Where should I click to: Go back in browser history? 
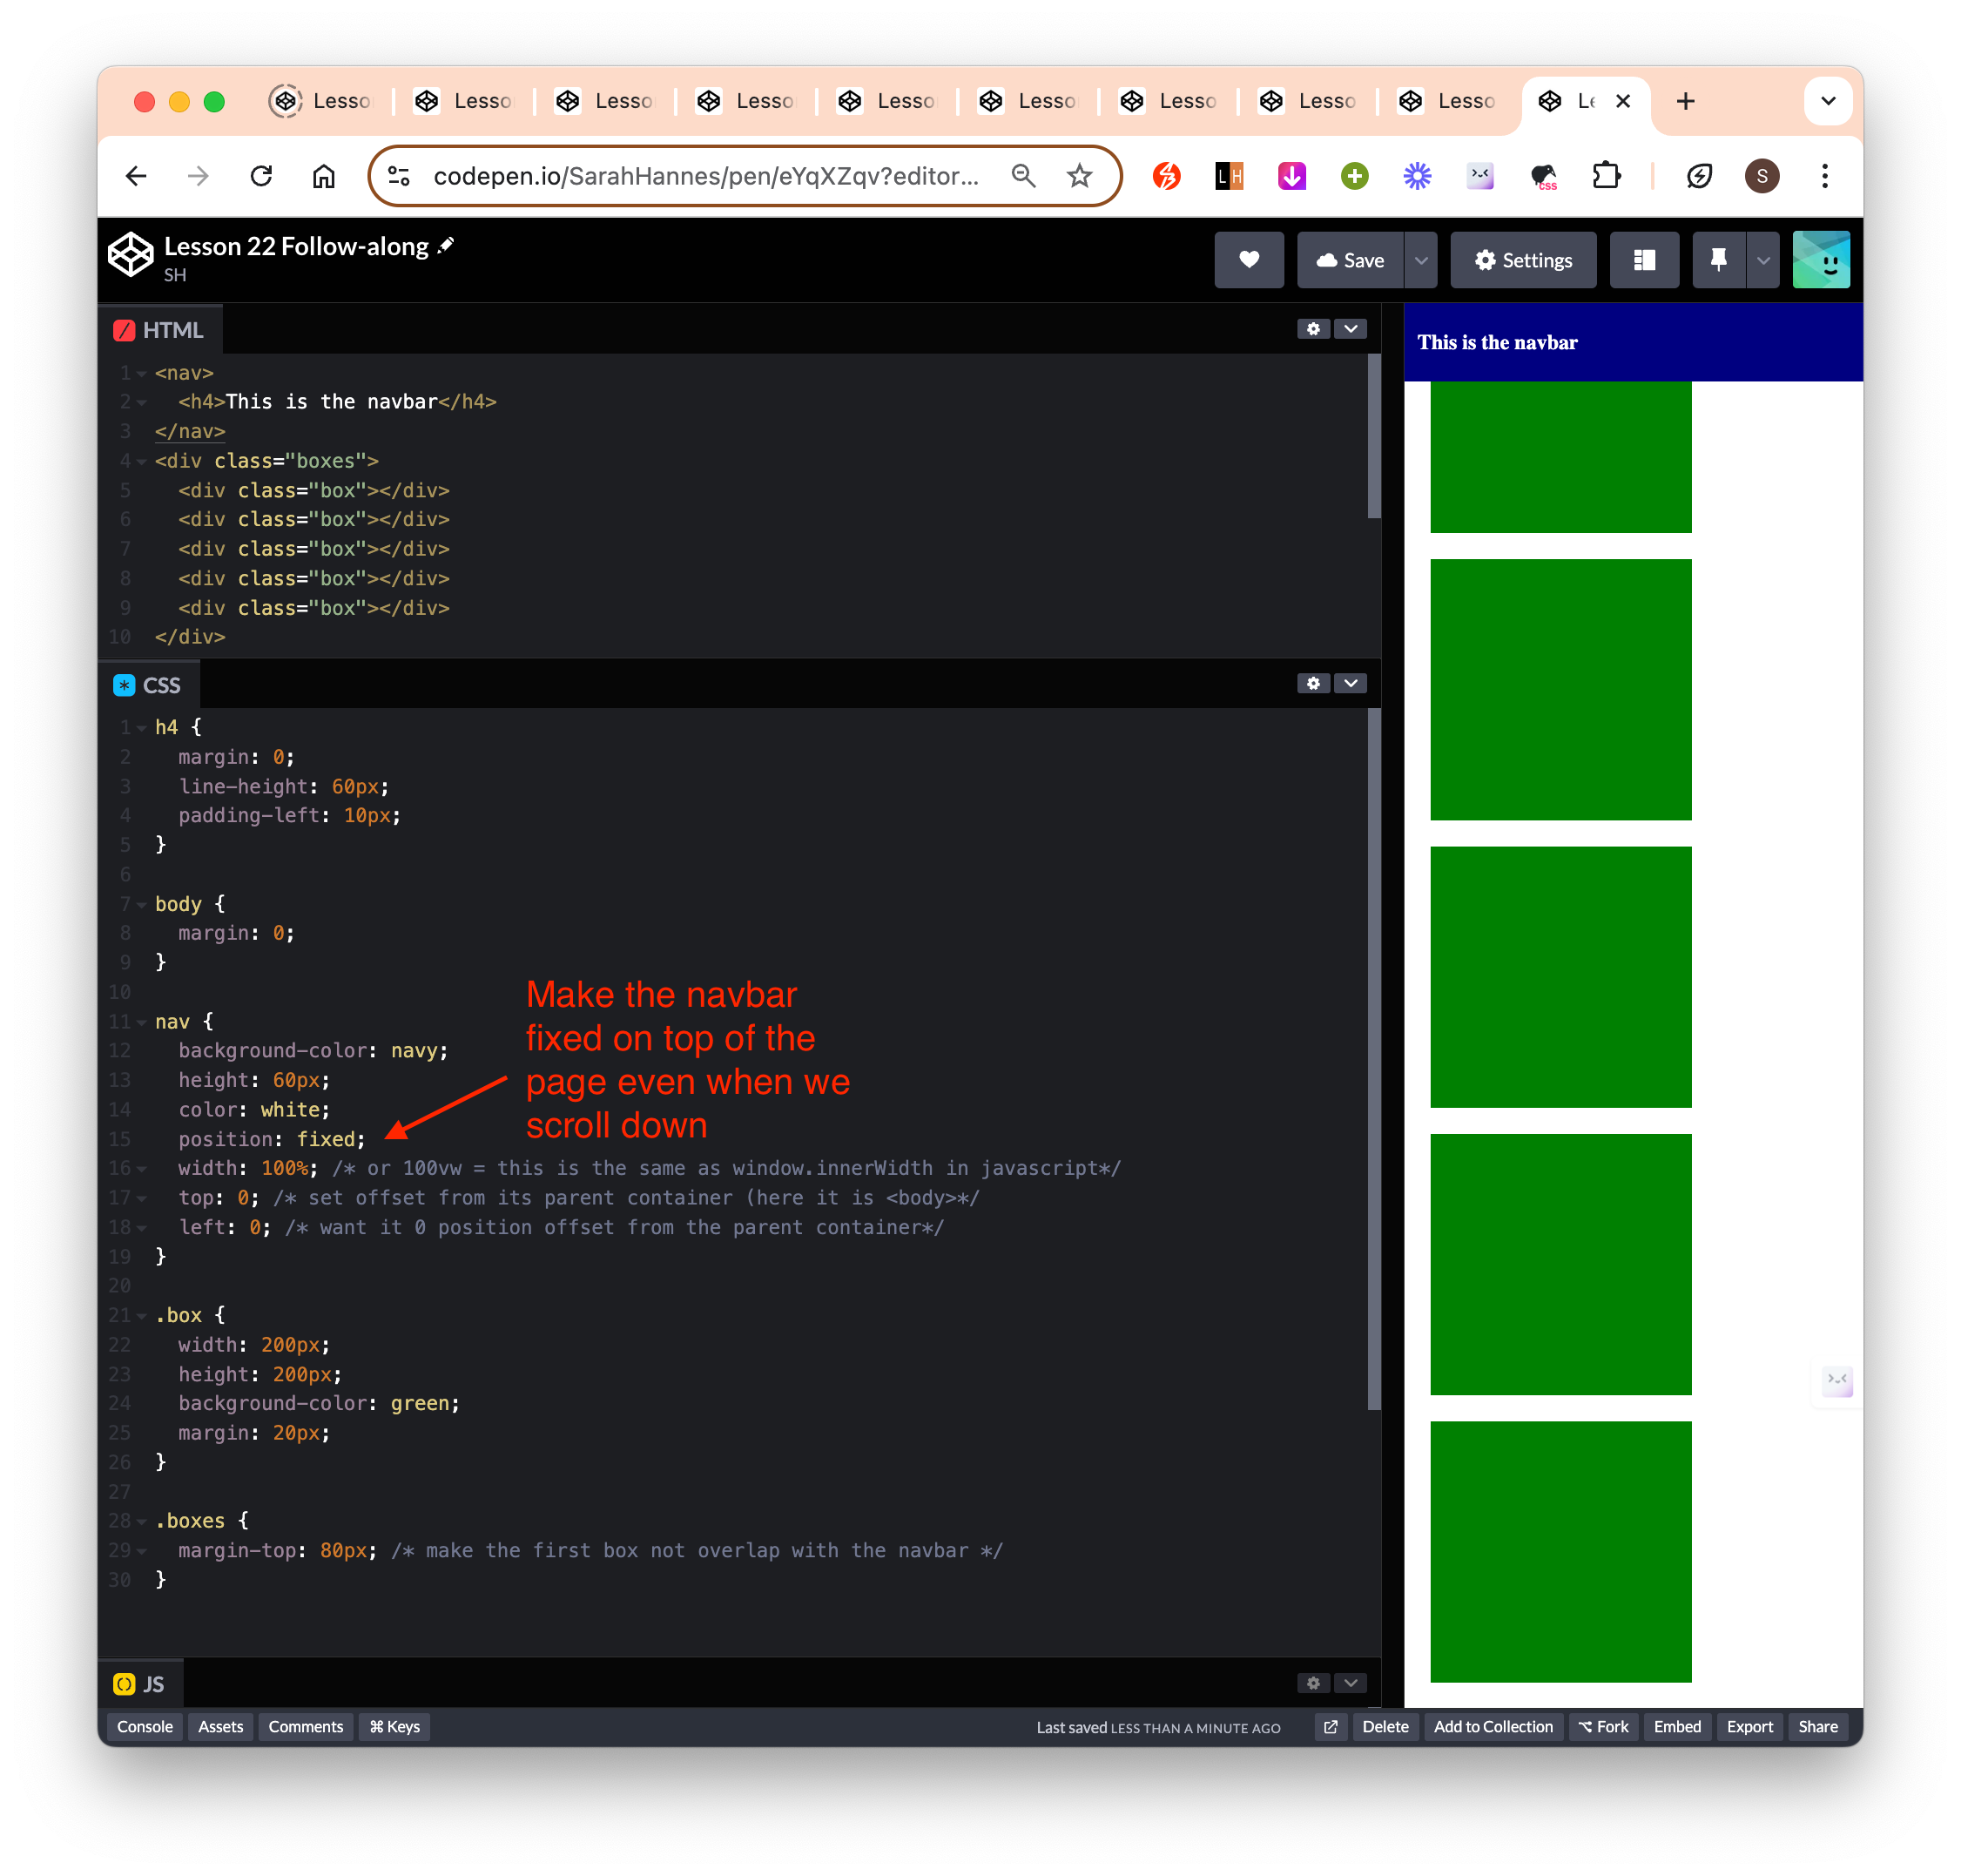coord(136,176)
